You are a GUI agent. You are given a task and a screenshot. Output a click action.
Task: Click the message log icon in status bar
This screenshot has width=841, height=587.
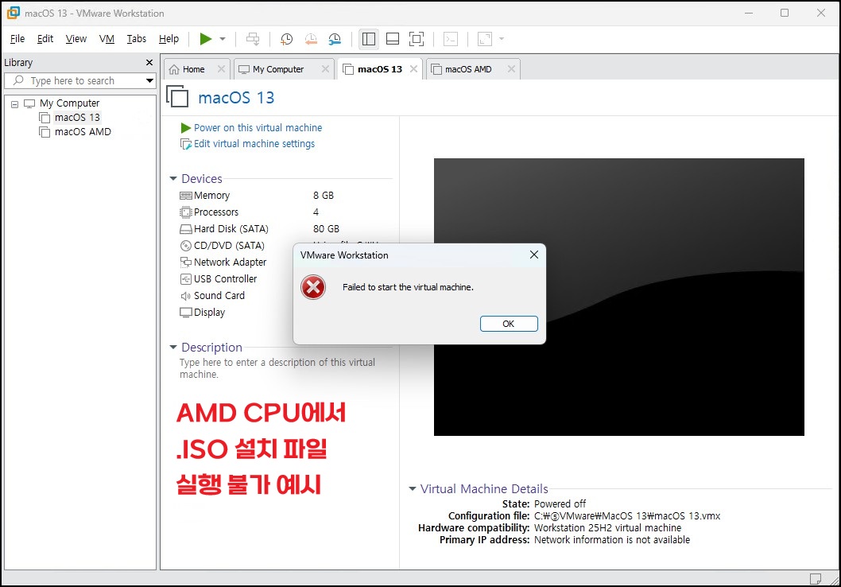816,578
